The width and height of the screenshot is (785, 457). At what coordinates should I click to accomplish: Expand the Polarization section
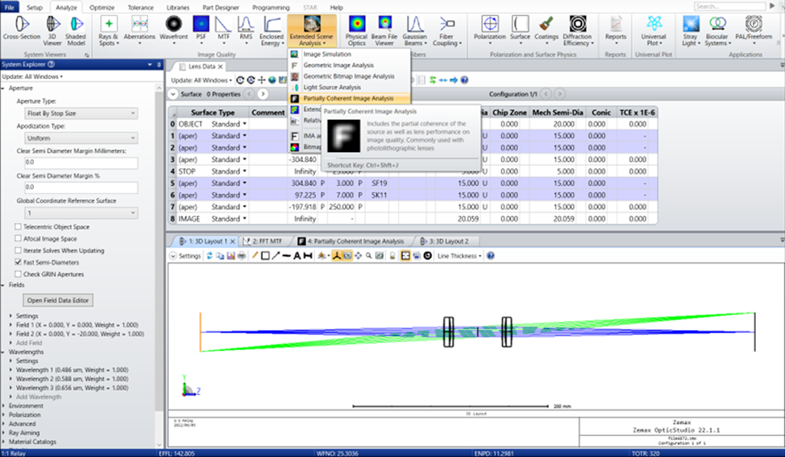point(26,414)
